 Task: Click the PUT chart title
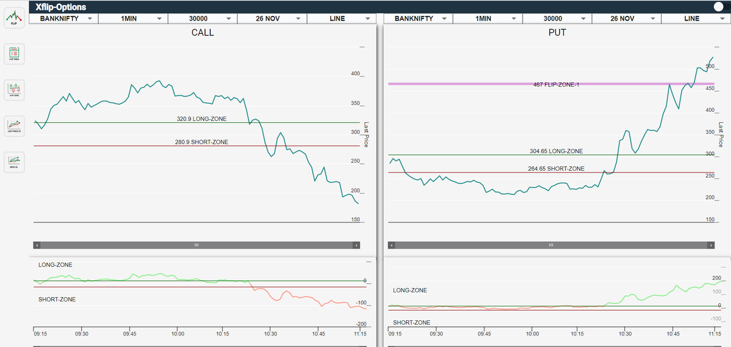[557, 33]
